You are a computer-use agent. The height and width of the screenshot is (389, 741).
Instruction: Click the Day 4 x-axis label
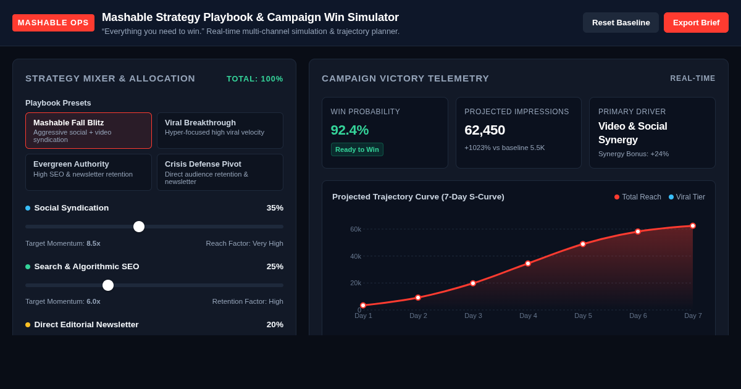528,316
